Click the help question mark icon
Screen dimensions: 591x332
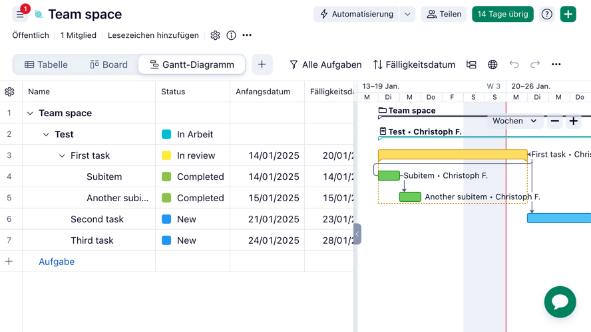point(546,14)
